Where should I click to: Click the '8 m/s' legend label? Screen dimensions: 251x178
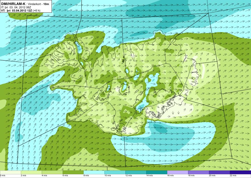tap(86, 175)
